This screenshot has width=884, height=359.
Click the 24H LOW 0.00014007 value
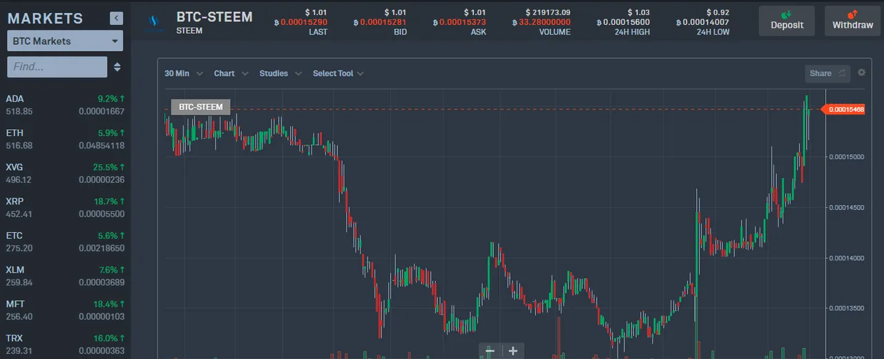click(702, 22)
